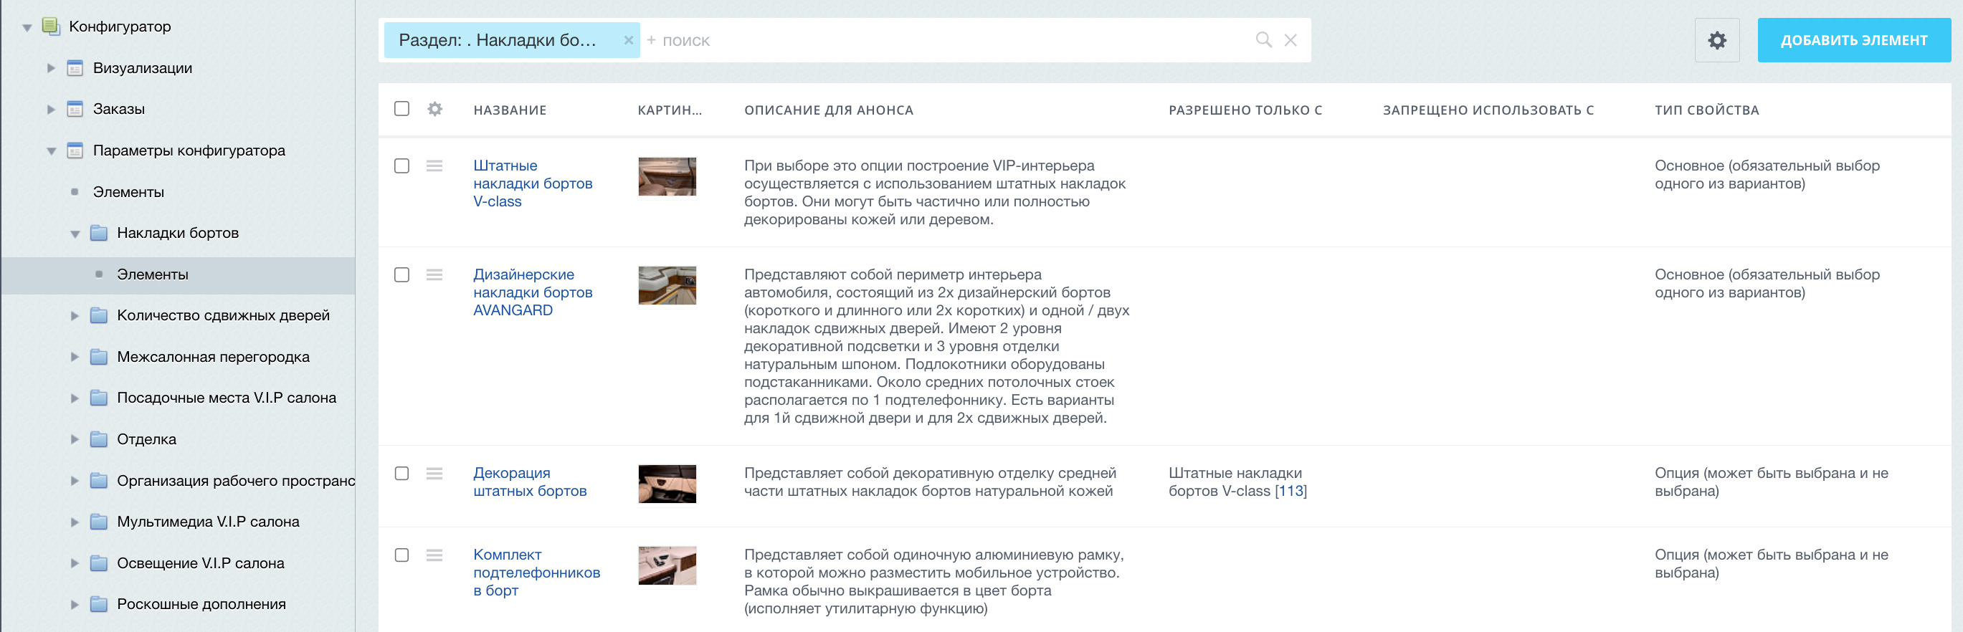1963x632 pixels.
Task: Expand the Заказы tree node
Action: coord(51,109)
